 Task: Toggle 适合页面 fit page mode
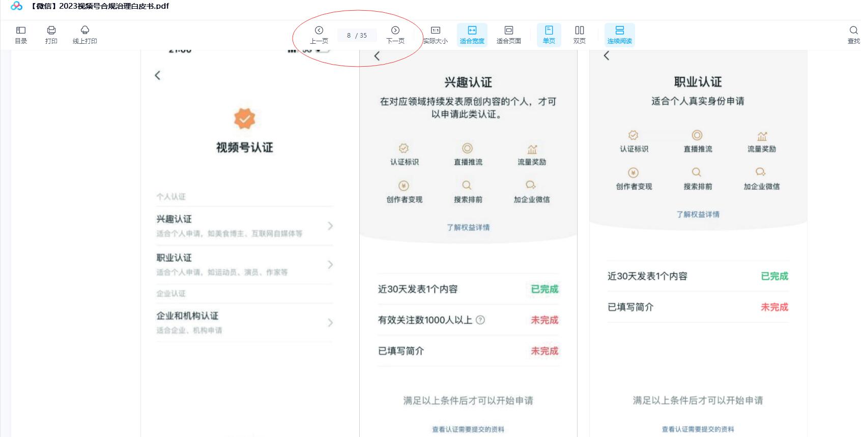[x=508, y=35]
